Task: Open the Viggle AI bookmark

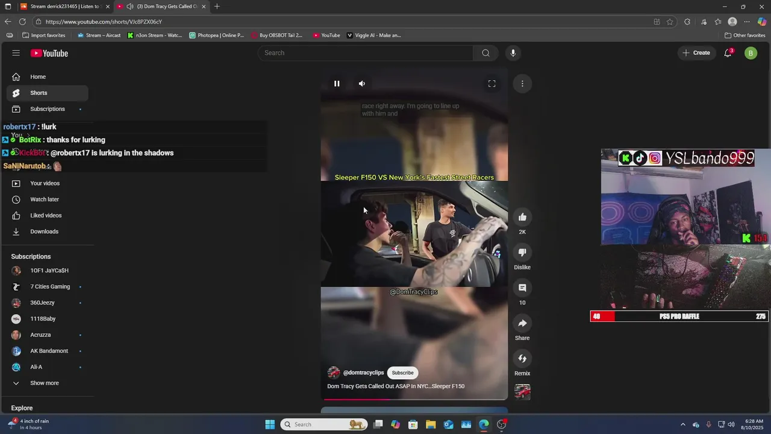Action: 374,36
